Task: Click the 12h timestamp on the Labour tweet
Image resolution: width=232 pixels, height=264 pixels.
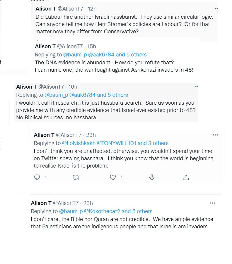Action: (x=93, y=9)
